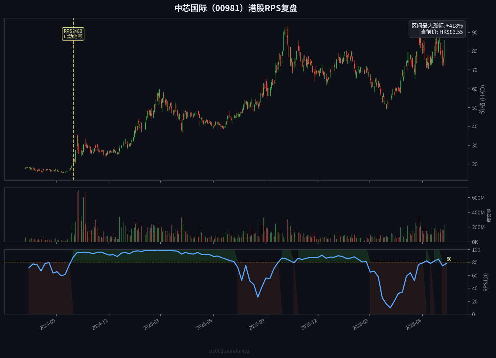Click the 价格 (HKD) axis label
Image resolution: width=496 pixels, height=358 pixels.
click(482, 100)
